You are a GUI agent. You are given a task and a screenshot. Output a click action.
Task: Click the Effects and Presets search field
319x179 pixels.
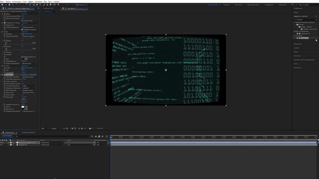pyautogui.click(x=305, y=20)
